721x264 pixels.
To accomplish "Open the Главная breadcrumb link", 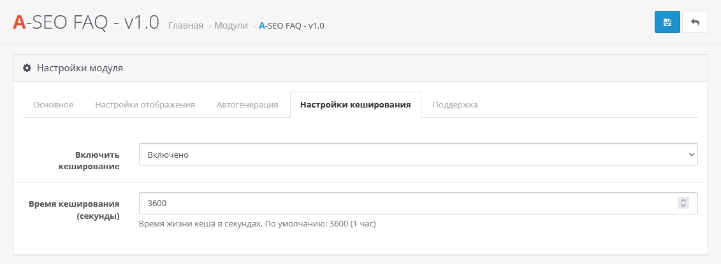I will tap(186, 26).
